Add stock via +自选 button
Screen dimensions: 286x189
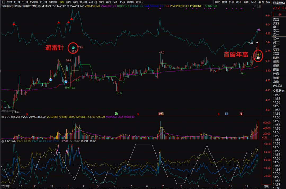(x=261, y=2)
